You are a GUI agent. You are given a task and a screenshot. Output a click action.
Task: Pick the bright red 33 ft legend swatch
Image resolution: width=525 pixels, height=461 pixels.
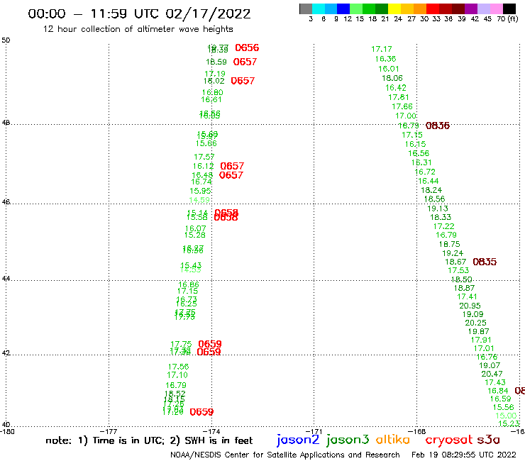click(x=433, y=9)
